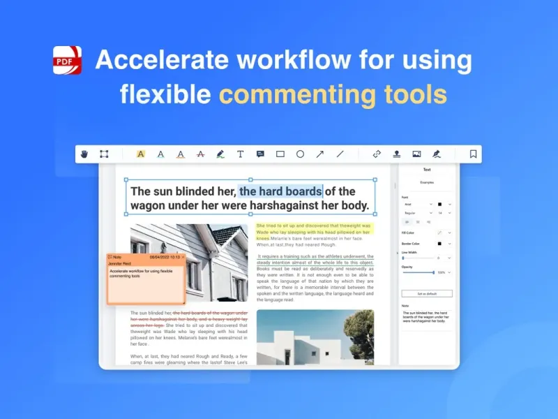558x419 pixels.
Task: Select the Signature tool
Action: pyautogui.click(x=437, y=154)
